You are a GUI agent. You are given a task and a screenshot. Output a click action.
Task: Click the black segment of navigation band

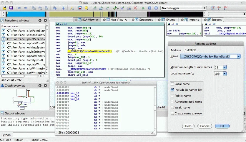coord(176,14)
